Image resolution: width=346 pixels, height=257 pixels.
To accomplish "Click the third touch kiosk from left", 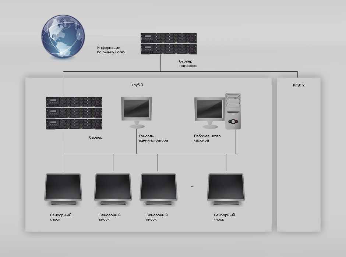I will pyautogui.click(x=159, y=188).
